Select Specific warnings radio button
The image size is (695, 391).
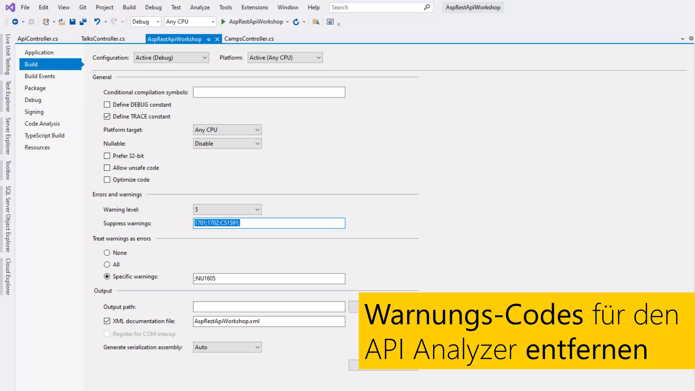tap(107, 276)
